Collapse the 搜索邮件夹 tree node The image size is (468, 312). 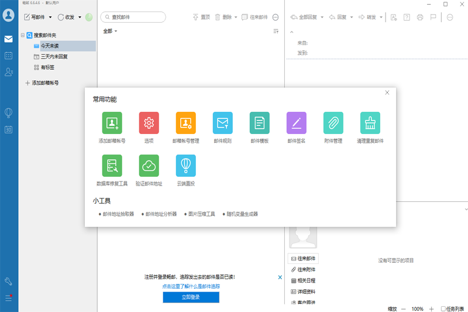(x=23, y=35)
